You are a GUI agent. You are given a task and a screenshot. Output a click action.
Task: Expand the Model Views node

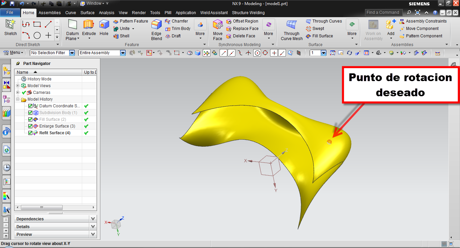click(x=18, y=86)
